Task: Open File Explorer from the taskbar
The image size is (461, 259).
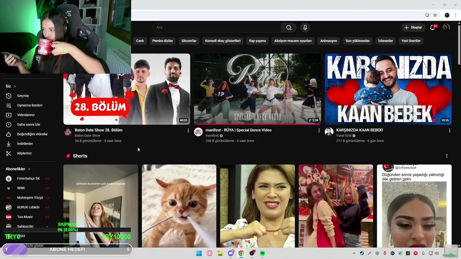Action: coord(220,253)
